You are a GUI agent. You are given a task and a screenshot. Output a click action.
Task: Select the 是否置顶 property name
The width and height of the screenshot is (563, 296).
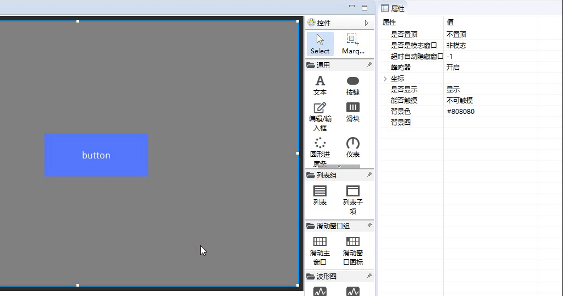pyautogui.click(x=404, y=35)
